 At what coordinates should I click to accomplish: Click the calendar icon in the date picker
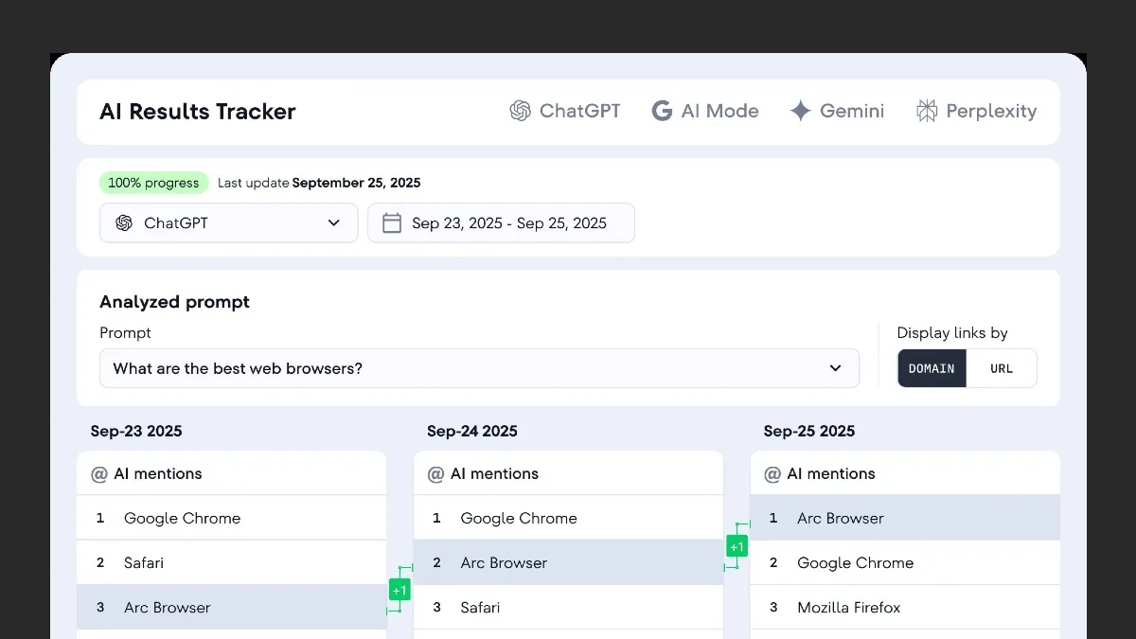coord(394,222)
